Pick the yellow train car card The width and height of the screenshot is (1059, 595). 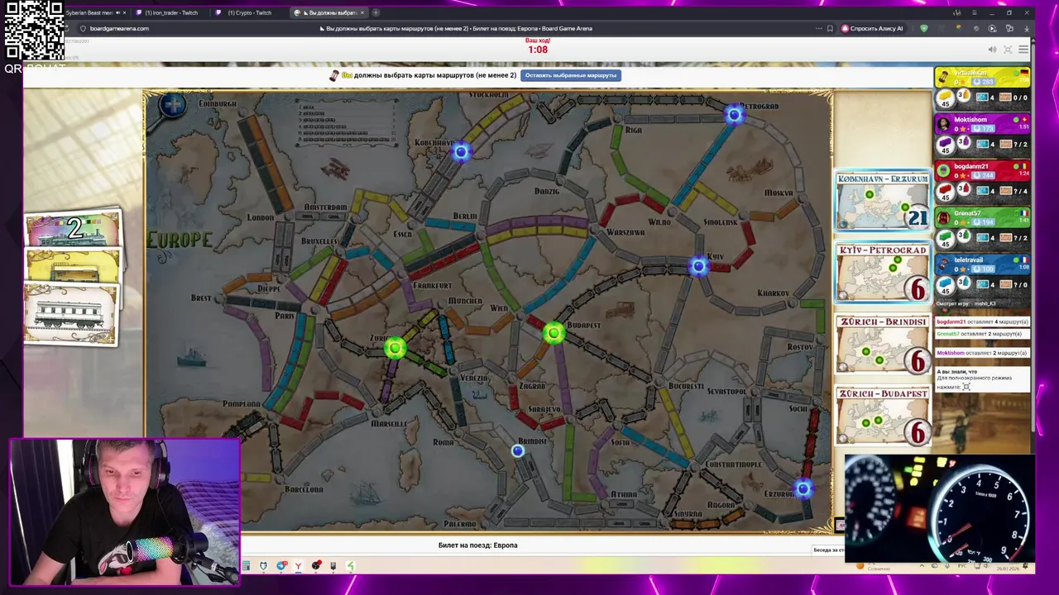tap(73, 264)
